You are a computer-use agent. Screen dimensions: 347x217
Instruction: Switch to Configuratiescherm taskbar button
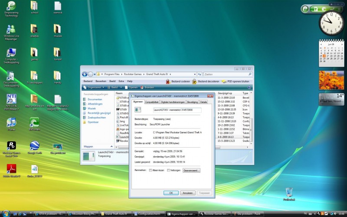click(149, 214)
